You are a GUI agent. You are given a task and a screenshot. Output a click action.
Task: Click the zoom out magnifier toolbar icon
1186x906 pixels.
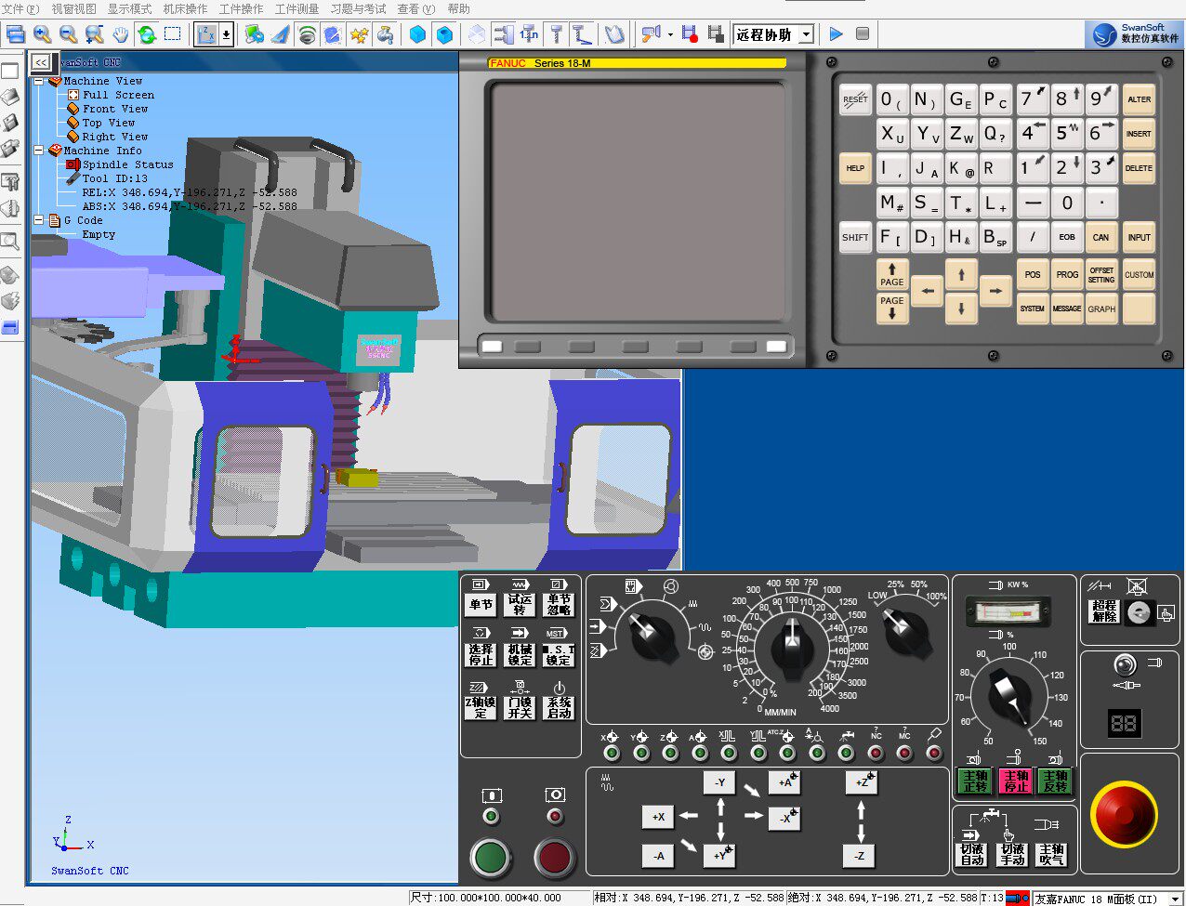(x=68, y=34)
